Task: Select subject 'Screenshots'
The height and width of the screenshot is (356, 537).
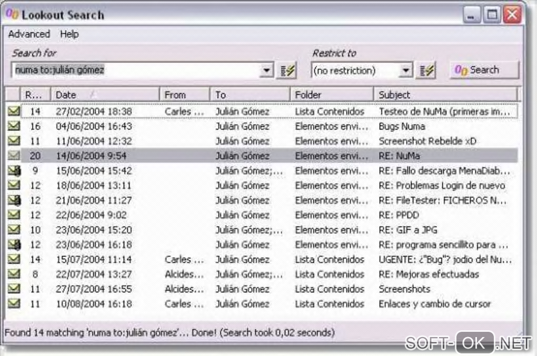Action: click(x=404, y=289)
